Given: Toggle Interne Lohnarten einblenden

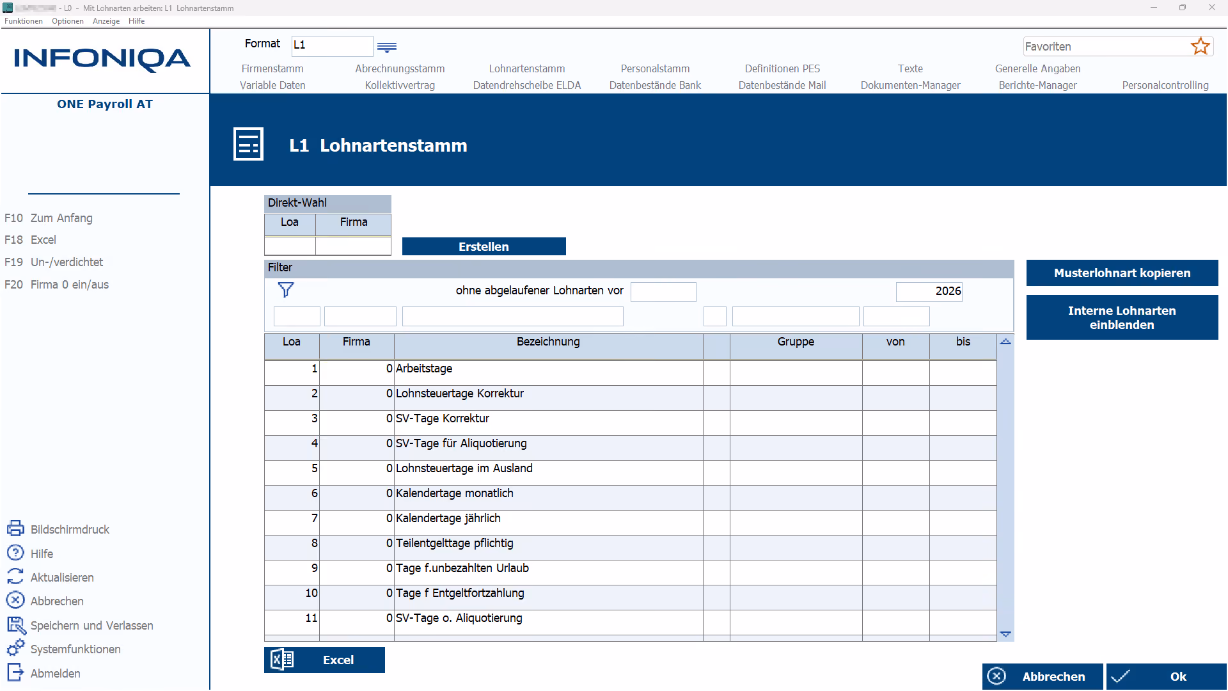Looking at the screenshot, I should point(1122,317).
